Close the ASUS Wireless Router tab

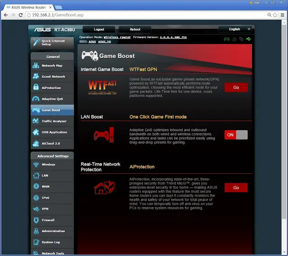50,8
